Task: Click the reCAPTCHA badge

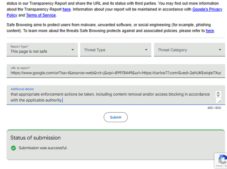Action: (221, 160)
